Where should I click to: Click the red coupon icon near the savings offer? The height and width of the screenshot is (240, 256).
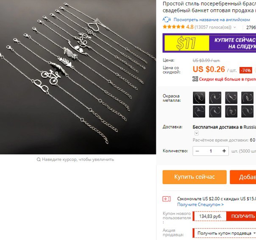[167, 199]
